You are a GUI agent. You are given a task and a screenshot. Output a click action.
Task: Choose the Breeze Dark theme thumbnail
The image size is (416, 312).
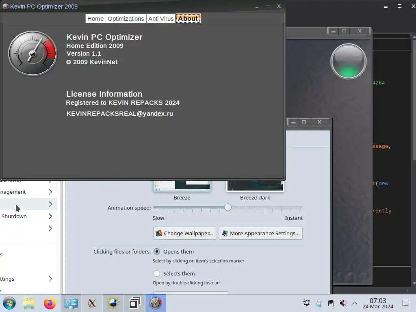click(x=255, y=186)
